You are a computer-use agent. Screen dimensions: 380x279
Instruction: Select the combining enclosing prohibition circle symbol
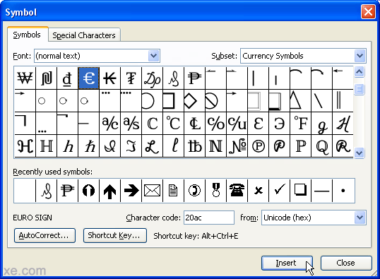(x=216, y=100)
